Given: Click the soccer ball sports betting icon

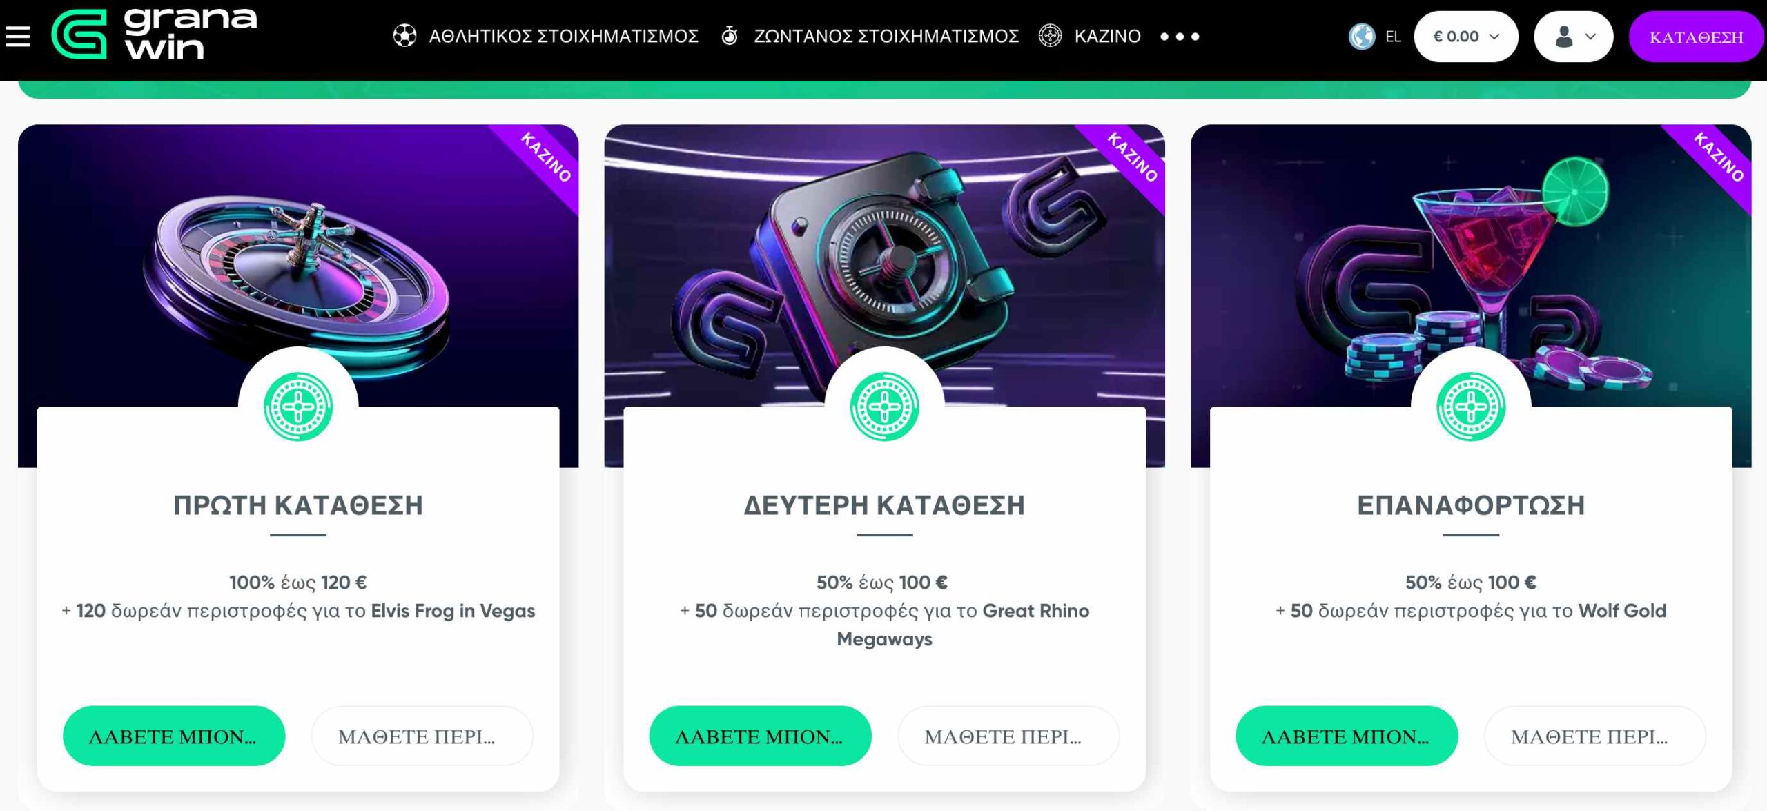Looking at the screenshot, I should tap(404, 36).
